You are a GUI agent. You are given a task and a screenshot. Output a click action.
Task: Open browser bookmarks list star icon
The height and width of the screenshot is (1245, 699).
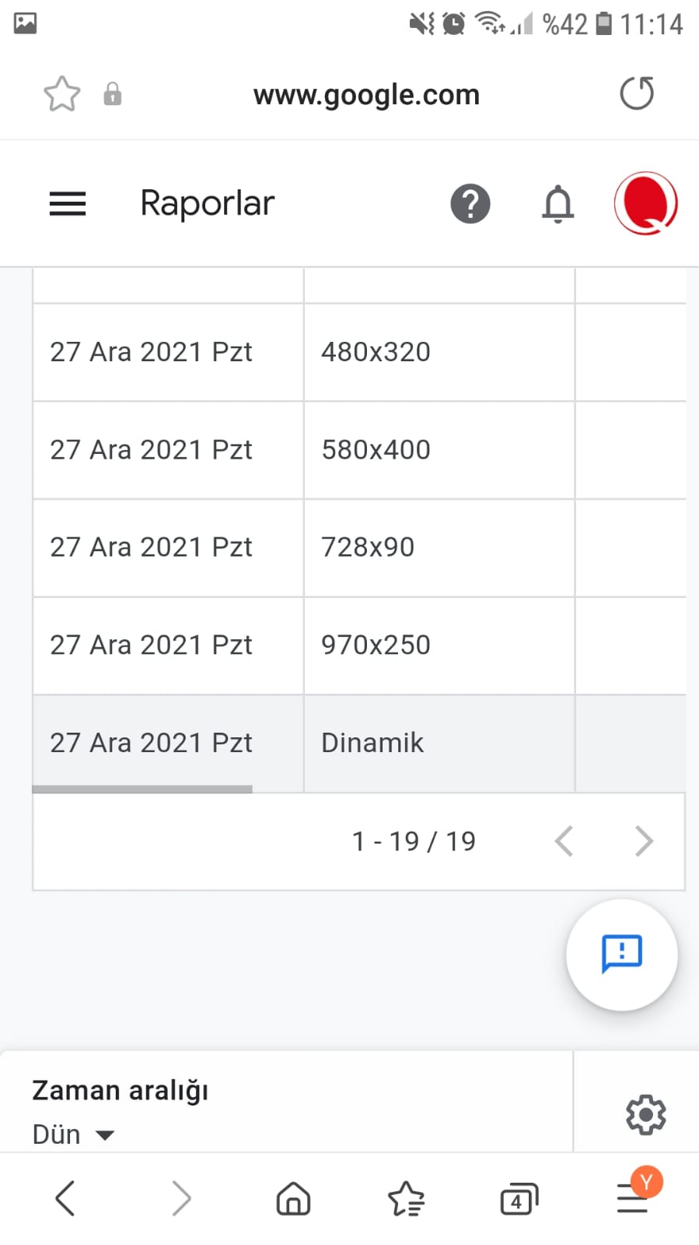pos(406,1198)
